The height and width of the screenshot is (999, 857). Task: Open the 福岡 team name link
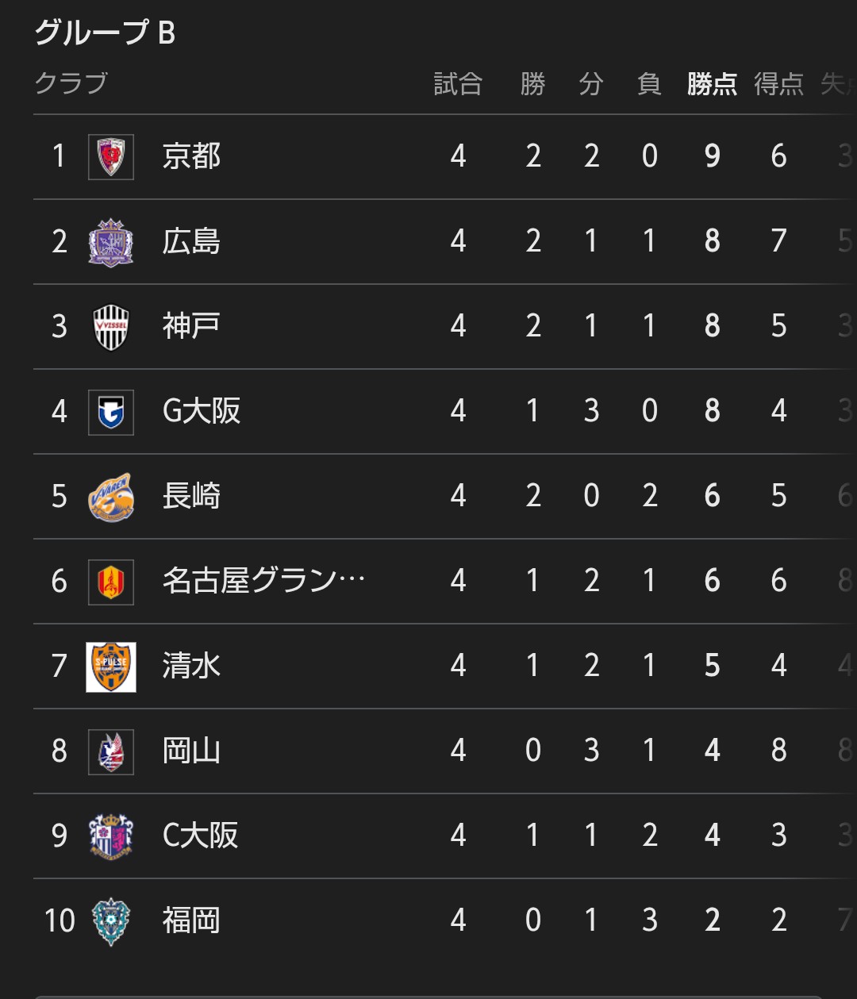click(191, 920)
